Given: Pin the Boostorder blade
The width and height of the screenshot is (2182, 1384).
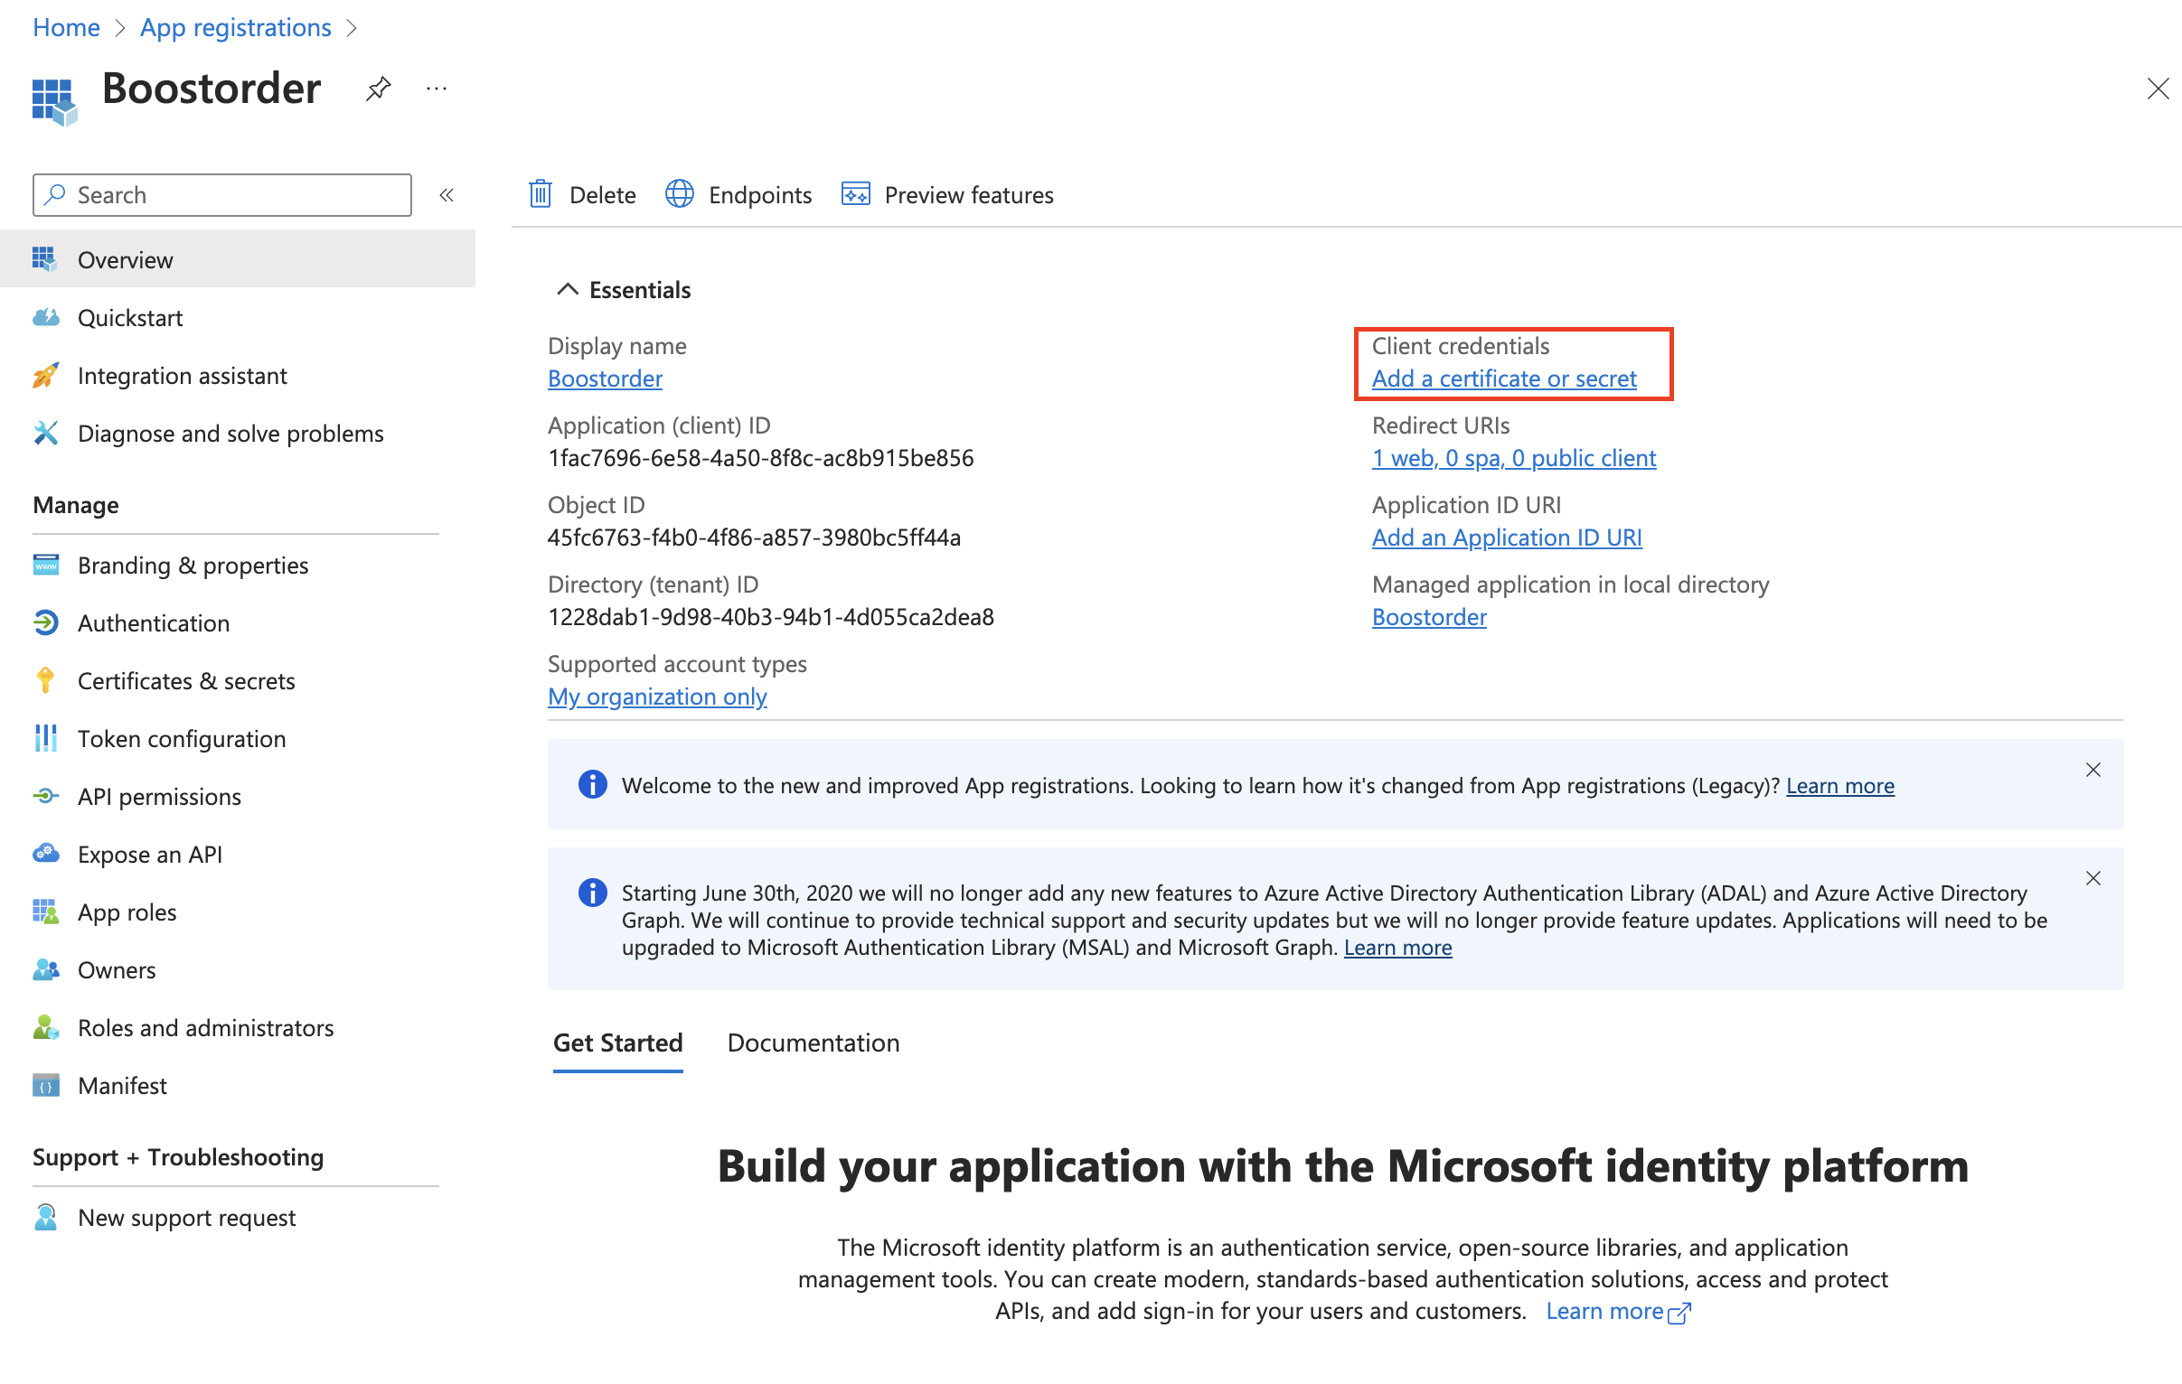Looking at the screenshot, I should click(x=378, y=89).
